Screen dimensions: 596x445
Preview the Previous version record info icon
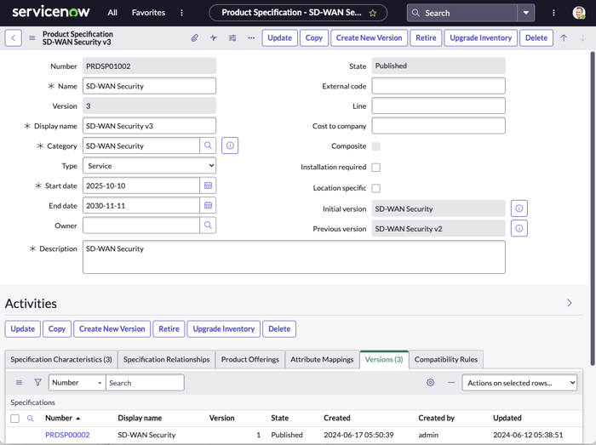click(519, 228)
